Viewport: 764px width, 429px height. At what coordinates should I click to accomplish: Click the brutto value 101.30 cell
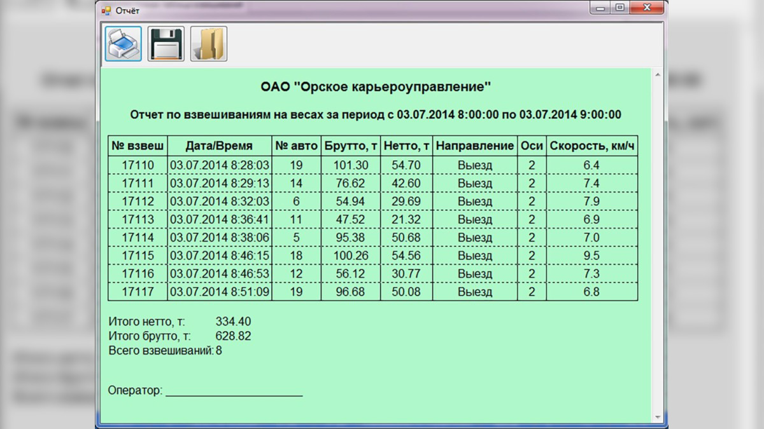click(x=351, y=165)
